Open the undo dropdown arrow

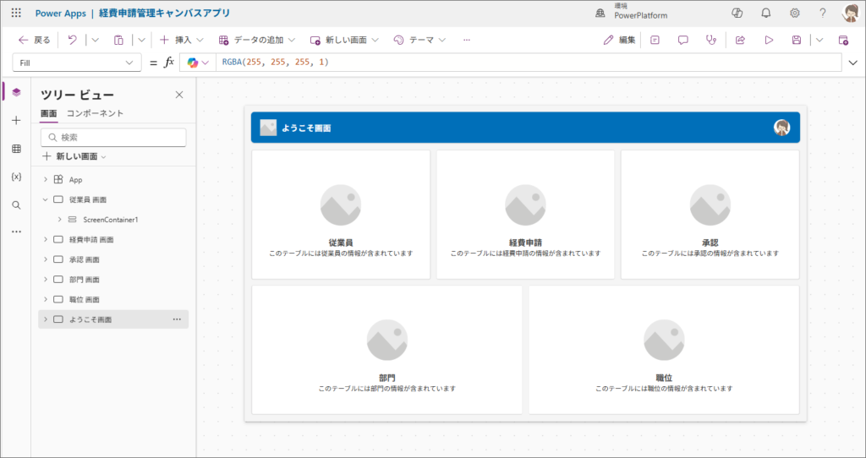[95, 40]
